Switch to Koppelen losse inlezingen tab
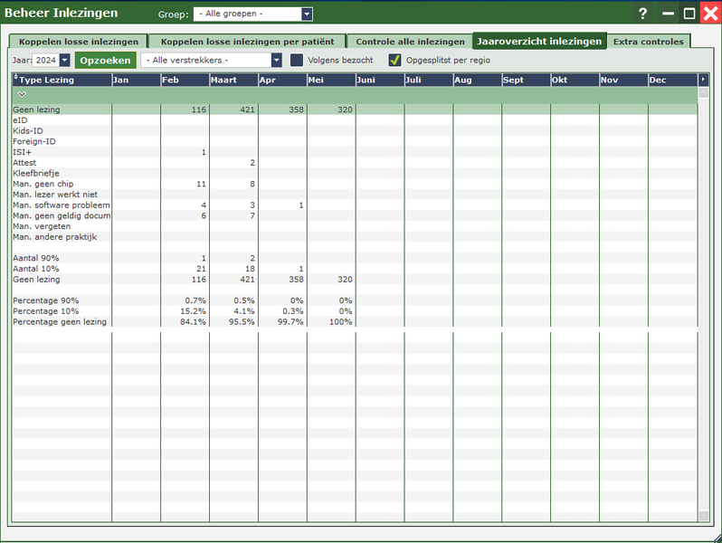This screenshot has height=543, width=722. [79, 42]
